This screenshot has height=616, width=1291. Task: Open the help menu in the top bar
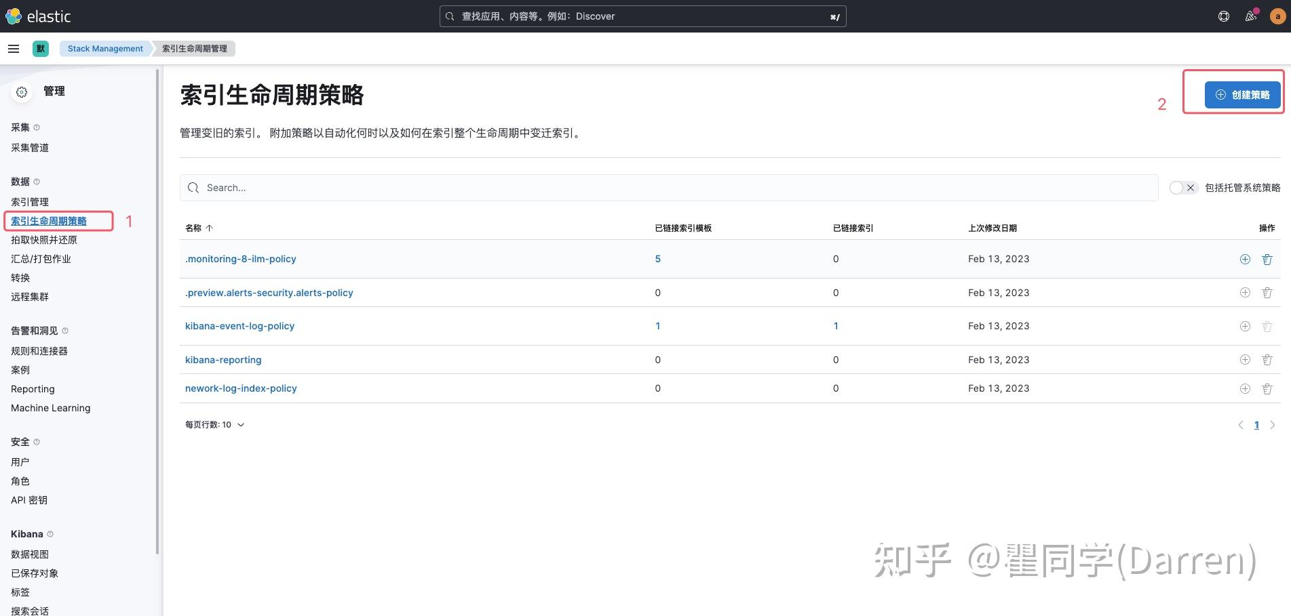1224,16
